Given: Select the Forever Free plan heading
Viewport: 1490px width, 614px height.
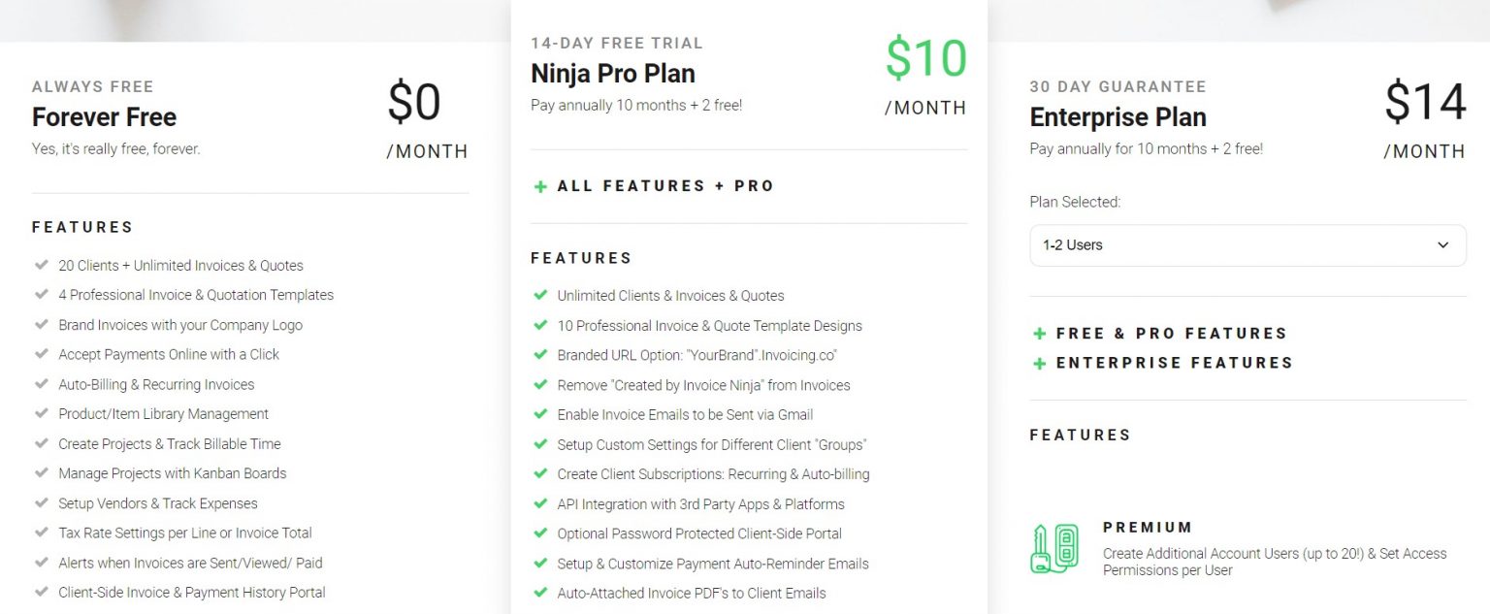Looking at the screenshot, I should (x=104, y=117).
